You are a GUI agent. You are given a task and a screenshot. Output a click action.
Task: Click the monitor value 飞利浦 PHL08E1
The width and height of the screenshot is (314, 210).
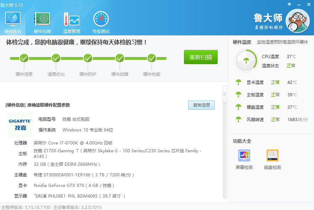point(79,196)
